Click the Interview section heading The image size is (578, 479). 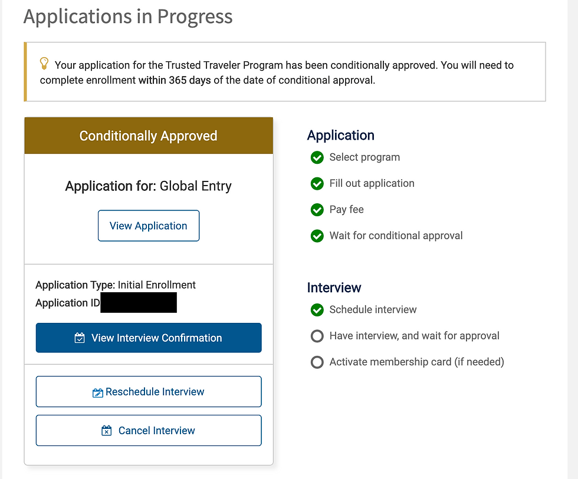click(x=334, y=288)
